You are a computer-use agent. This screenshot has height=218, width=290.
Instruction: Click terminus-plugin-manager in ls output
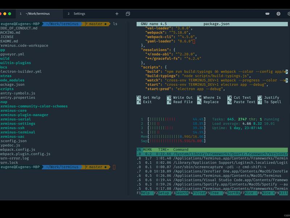click(x=24, y=115)
